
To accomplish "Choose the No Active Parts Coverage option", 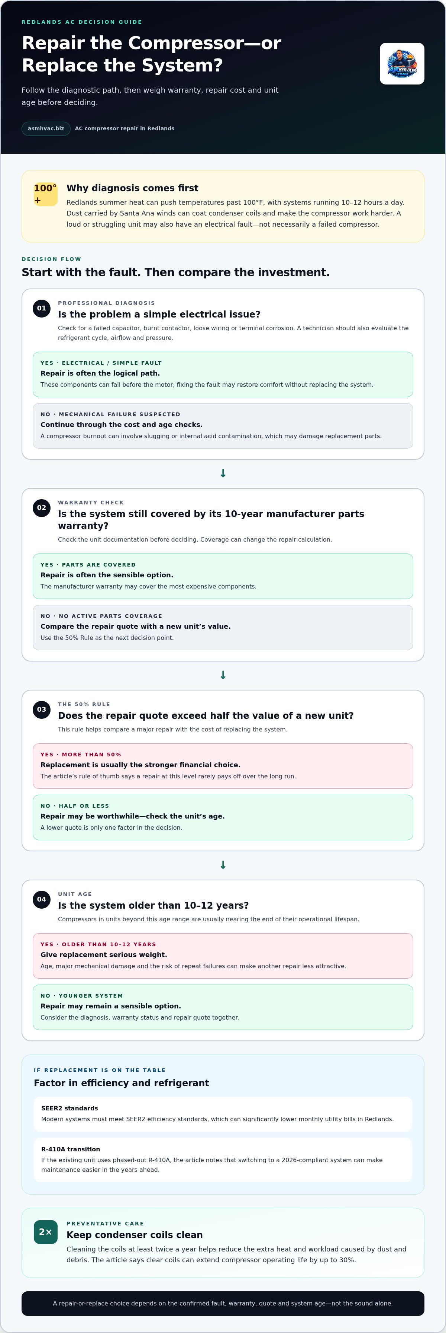I will coord(223,628).
